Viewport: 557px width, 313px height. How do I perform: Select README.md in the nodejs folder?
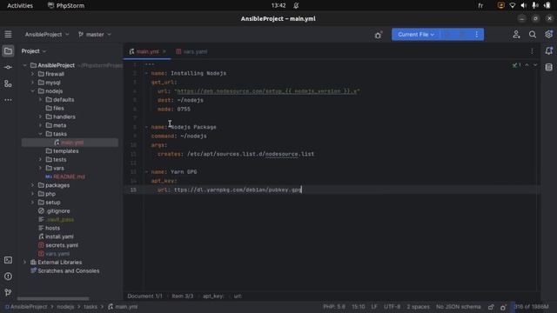click(69, 176)
